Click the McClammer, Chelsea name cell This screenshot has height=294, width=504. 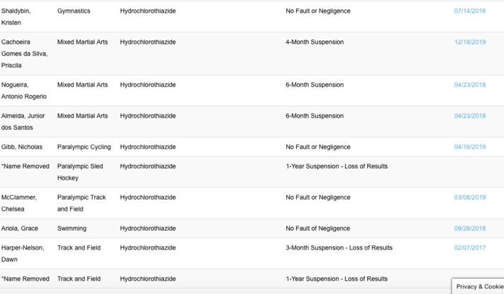[19, 203]
